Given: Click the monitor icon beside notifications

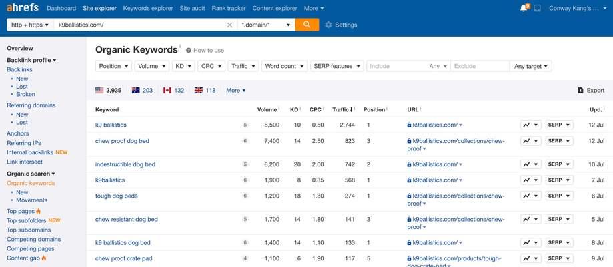Looking at the screenshot, I should [537, 8].
